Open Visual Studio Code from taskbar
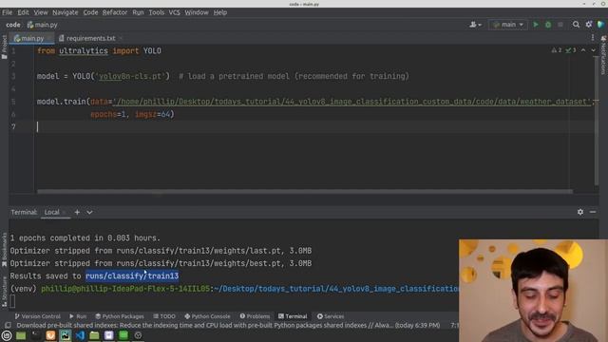Image resolution: width=608 pixels, height=342 pixels. pyautogui.click(x=80, y=335)
